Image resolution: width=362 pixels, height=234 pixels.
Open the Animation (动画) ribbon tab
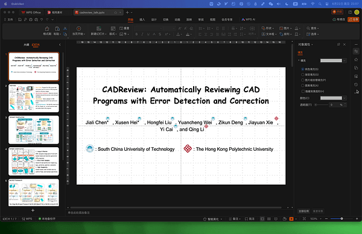coord(177,20)
